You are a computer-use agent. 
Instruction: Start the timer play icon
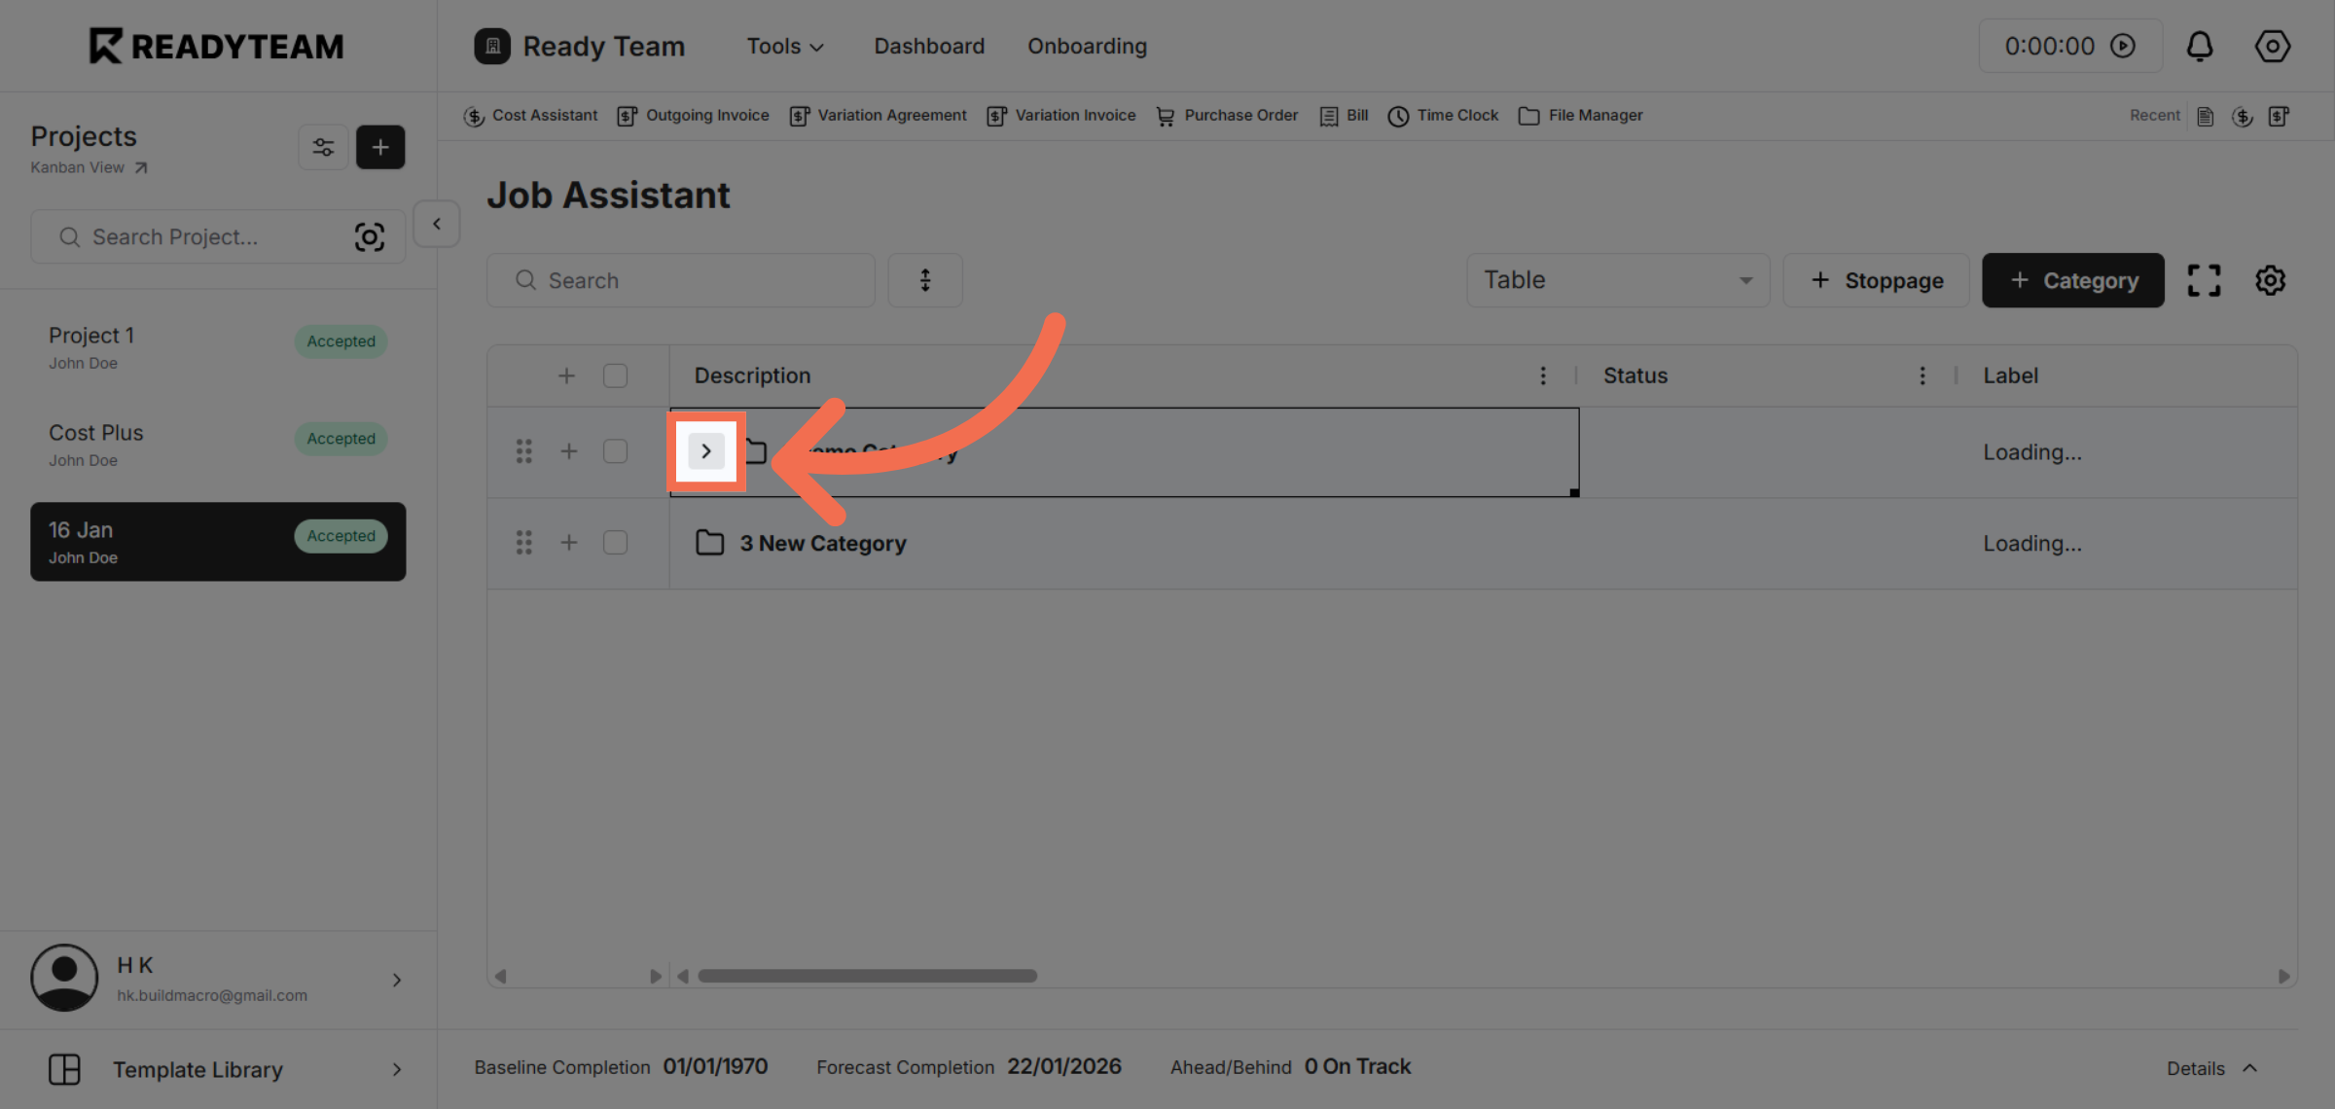point(2123,46)
